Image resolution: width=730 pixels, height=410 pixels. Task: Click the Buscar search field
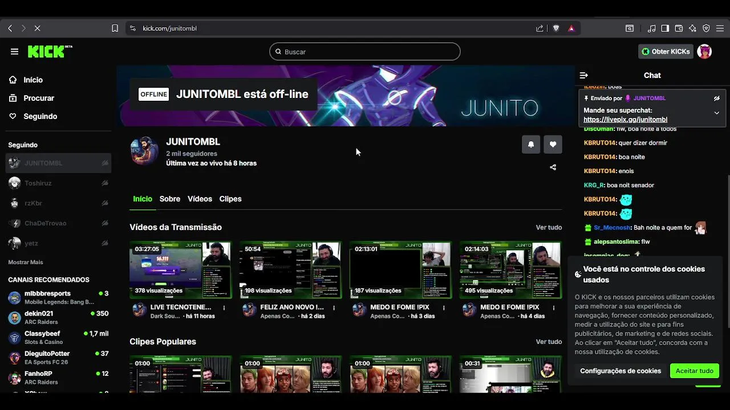tap(365, 51)
